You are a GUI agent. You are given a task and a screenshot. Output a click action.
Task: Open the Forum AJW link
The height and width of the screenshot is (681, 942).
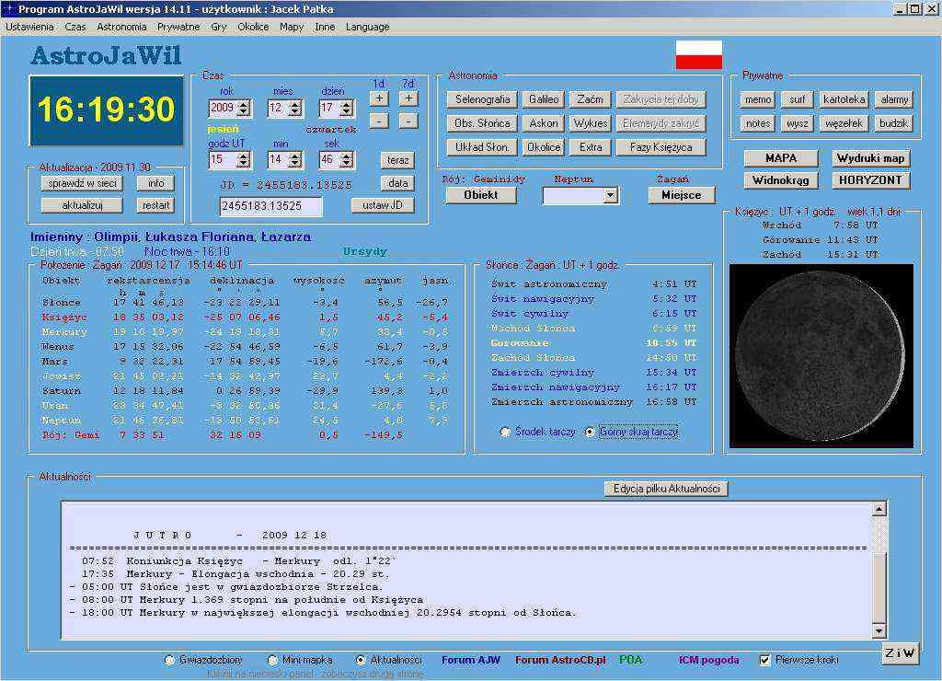click(x=470, y=660)
